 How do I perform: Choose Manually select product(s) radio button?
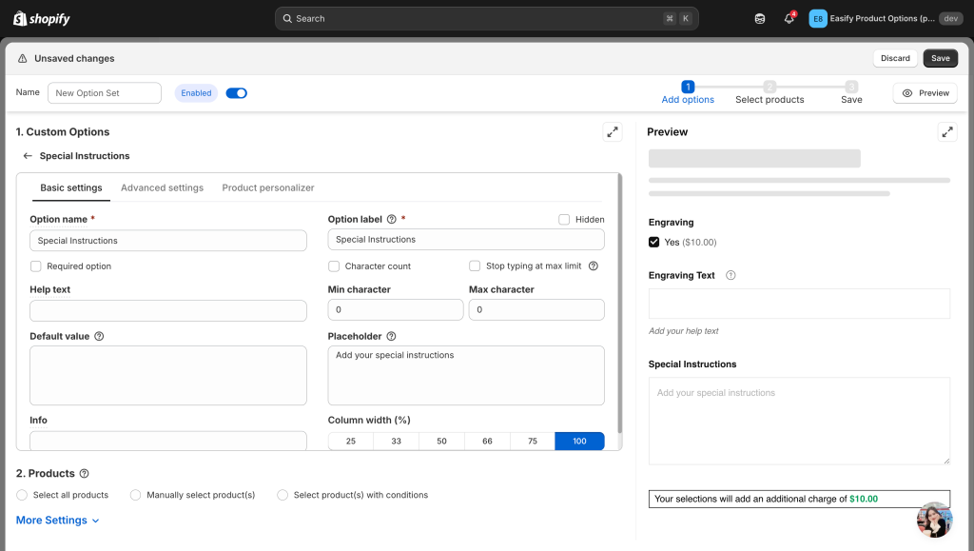click(x=135, y=495)
